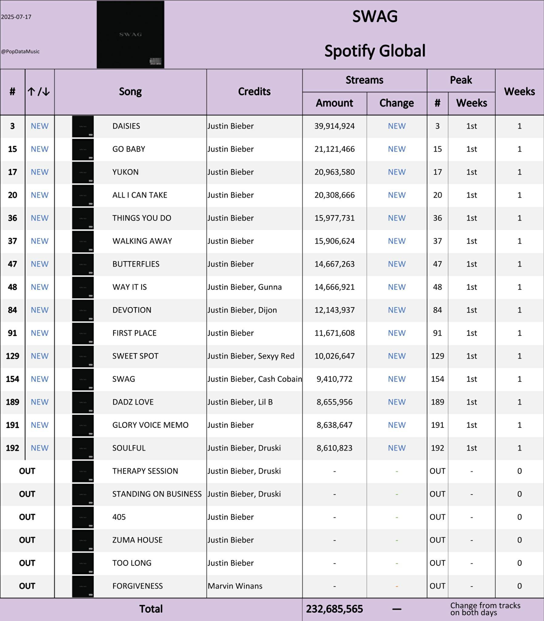544x621 pixels.
Task: Click the stream amount 39,914,924
Action: [x=335, y=126]
